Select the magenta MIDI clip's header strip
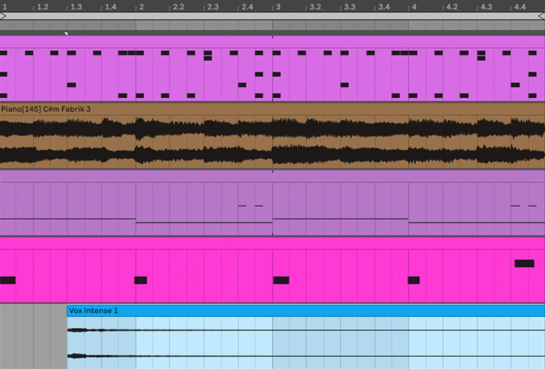Viewport: 545px width, 369px height. coord(272,243)
